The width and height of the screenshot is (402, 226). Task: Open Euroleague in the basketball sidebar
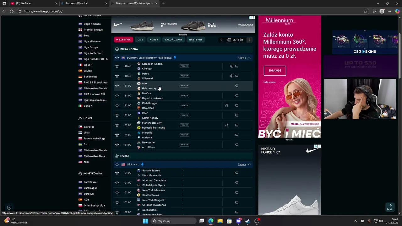point(91,188)
